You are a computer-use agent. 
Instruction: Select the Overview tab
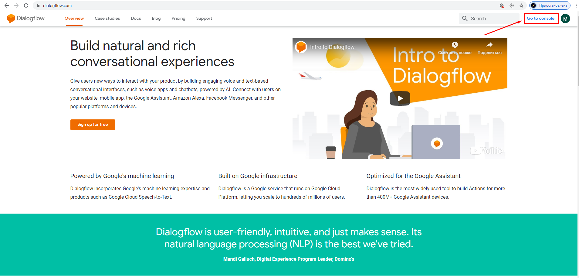74,18
